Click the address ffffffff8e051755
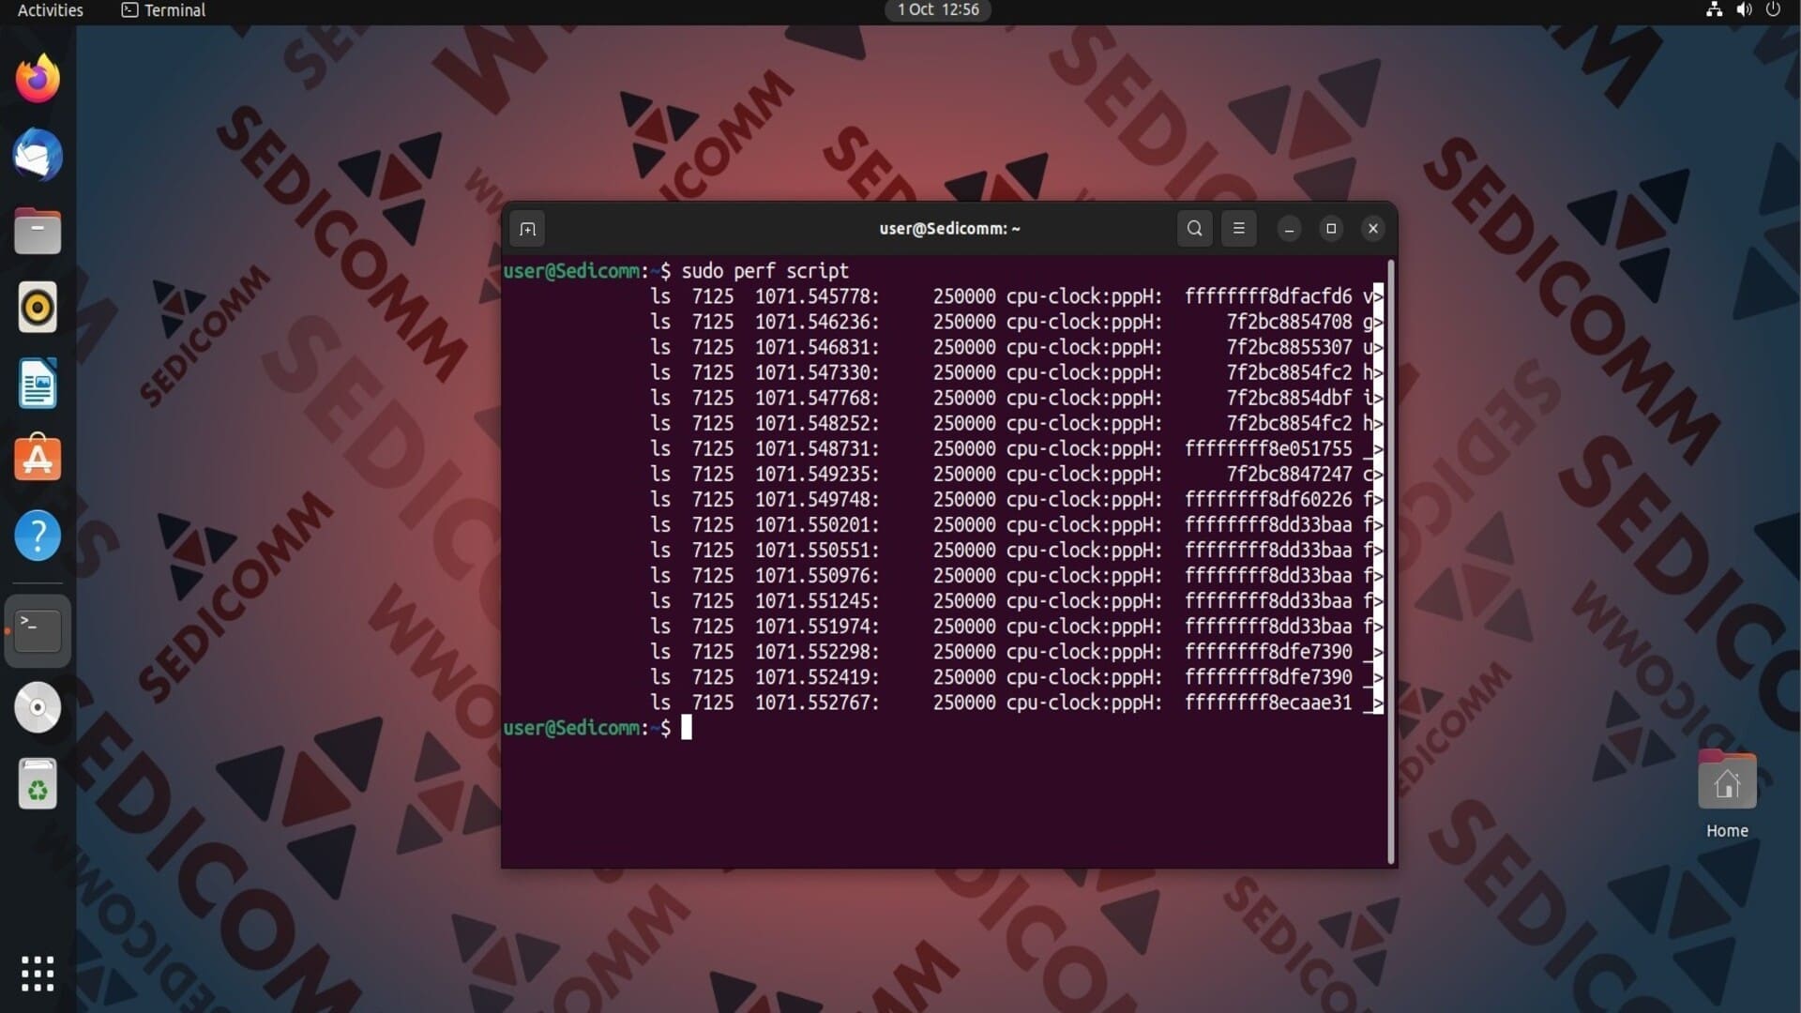This screenshot has height=1013, width=1801. coord(1268,448)
